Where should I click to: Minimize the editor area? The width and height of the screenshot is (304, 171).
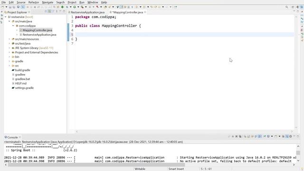point(294,11)
